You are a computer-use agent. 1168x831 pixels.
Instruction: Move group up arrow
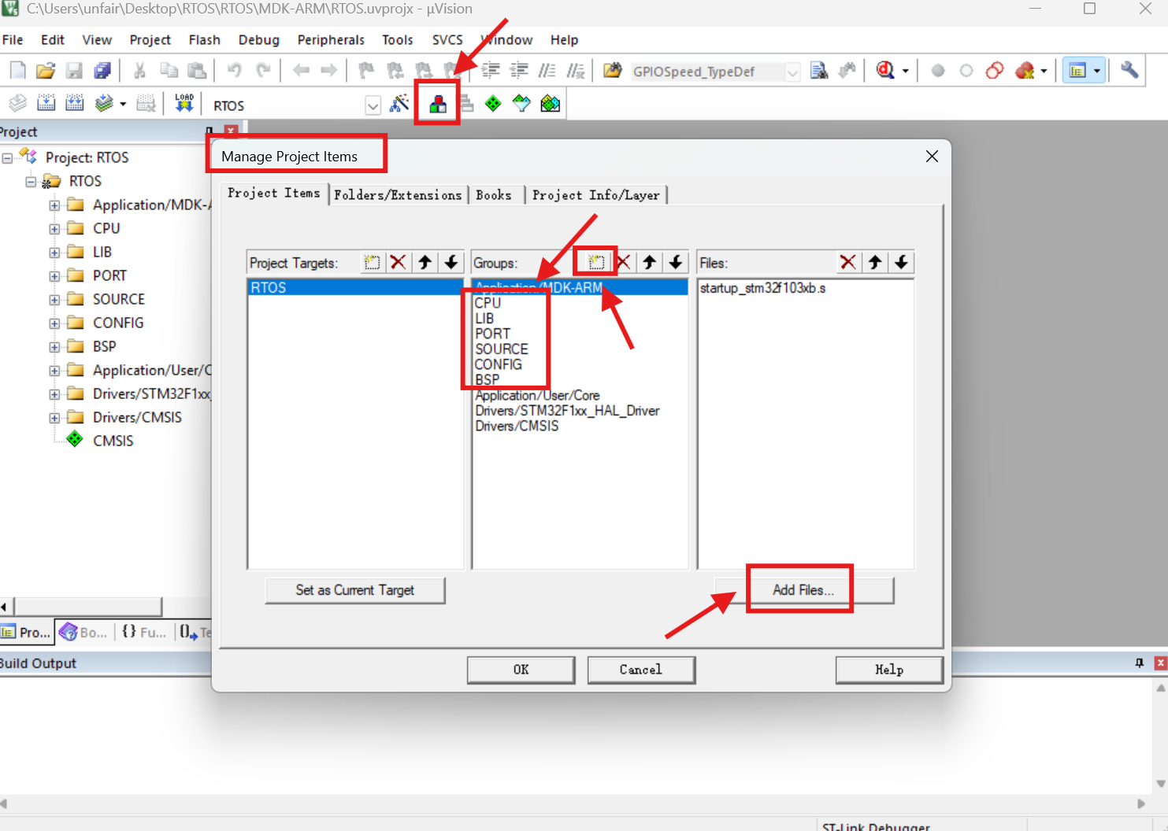coord(650,262)
